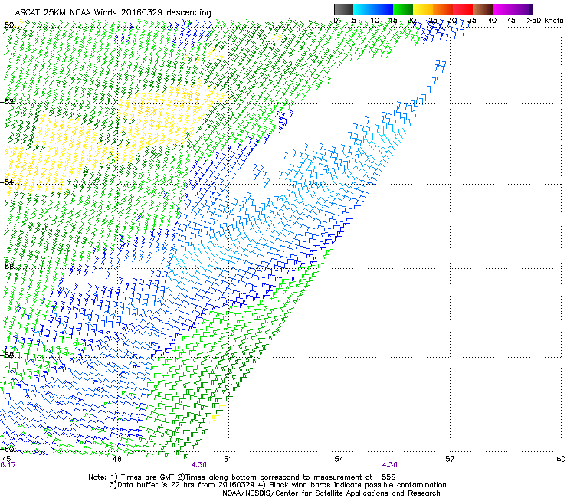
Task: Click the title 'ASCAT 25KM NOAA Winds 20160329 descending'
Action: [x=113, y=12]
